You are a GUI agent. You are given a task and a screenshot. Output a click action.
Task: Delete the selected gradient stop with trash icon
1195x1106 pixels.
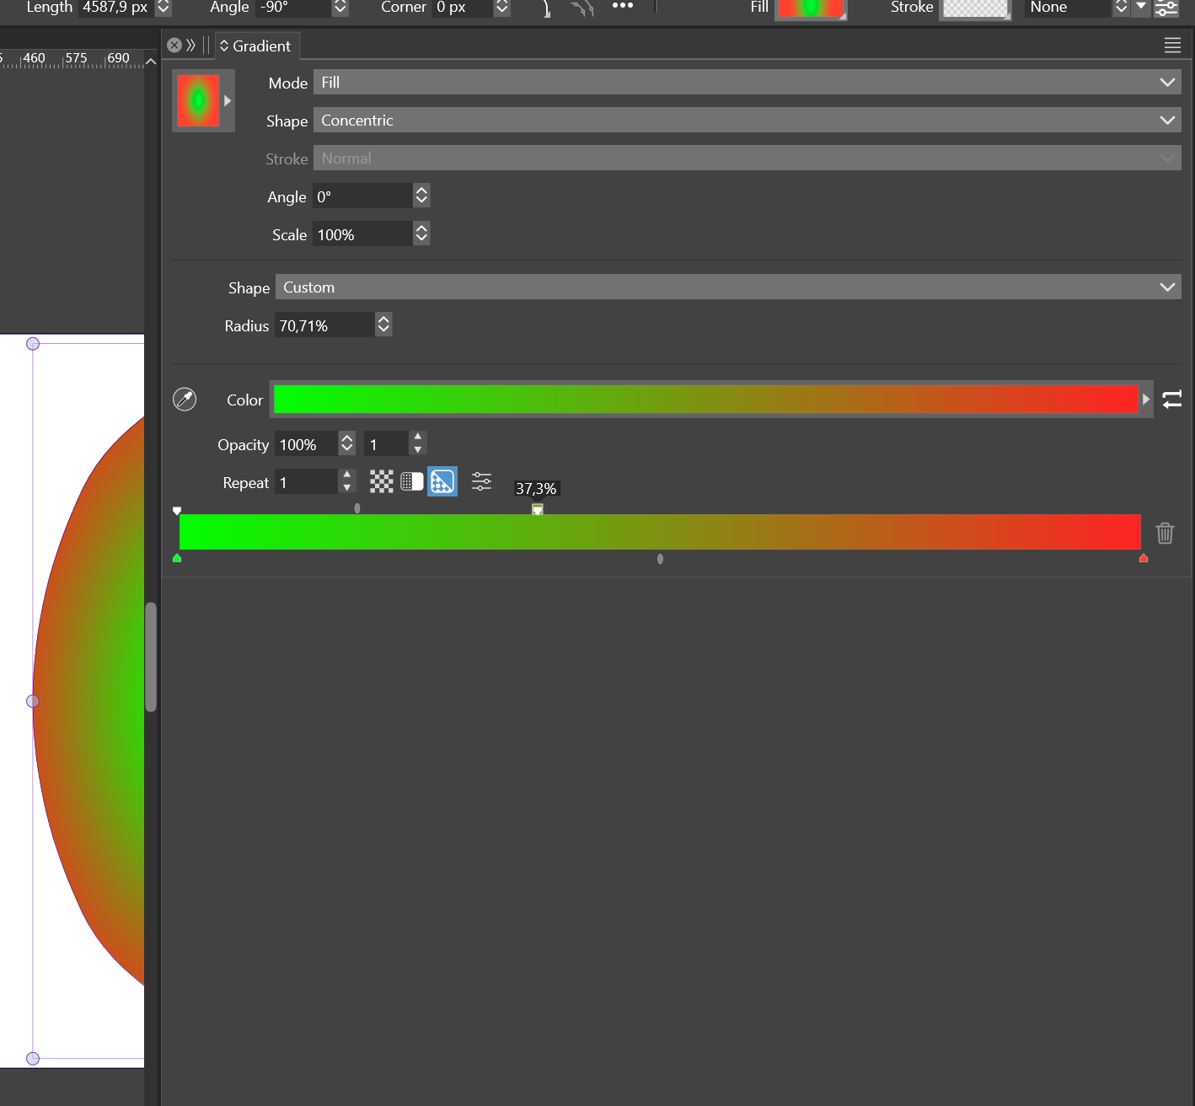point(1165,533)
